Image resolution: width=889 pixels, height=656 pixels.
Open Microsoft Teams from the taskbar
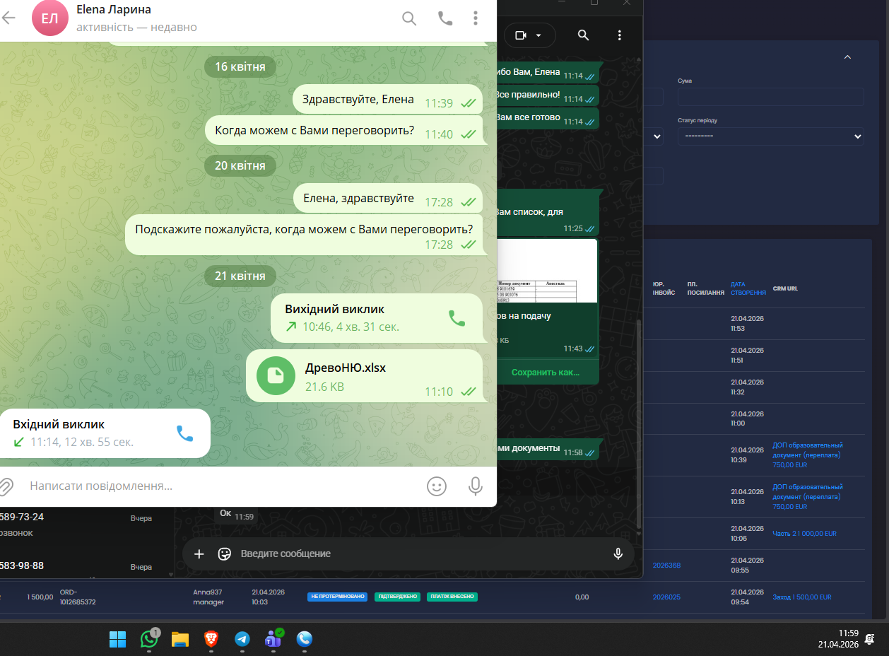(273, 639)
